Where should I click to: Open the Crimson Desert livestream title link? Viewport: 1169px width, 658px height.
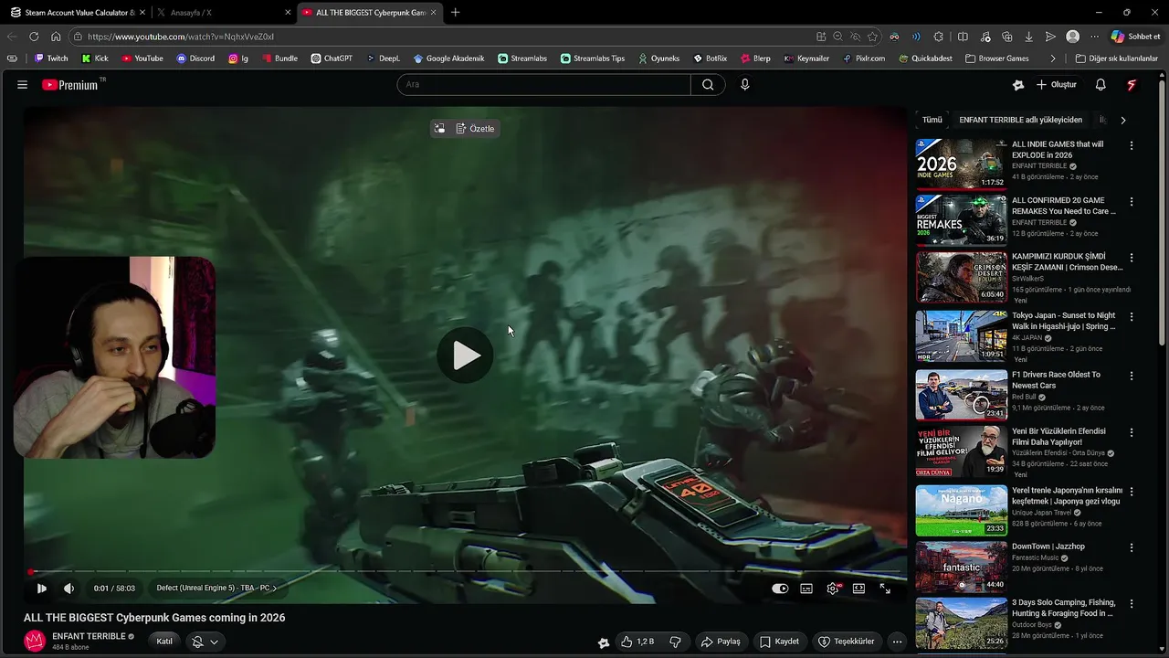(x=1067, y=262)
